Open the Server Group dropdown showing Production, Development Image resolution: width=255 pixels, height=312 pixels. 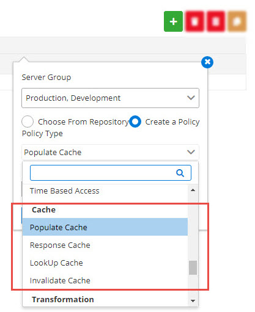[x=110, y=98]
